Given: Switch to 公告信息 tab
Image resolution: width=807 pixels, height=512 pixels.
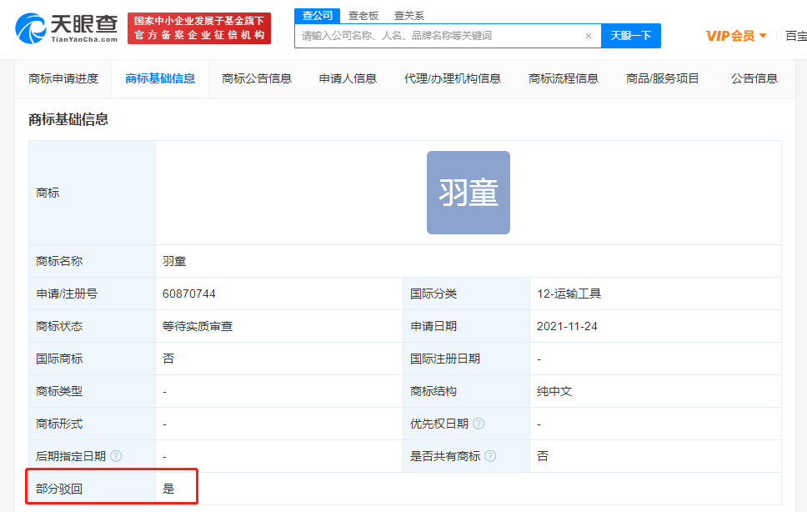Looking at the screenshot, I should pos(754,78).
